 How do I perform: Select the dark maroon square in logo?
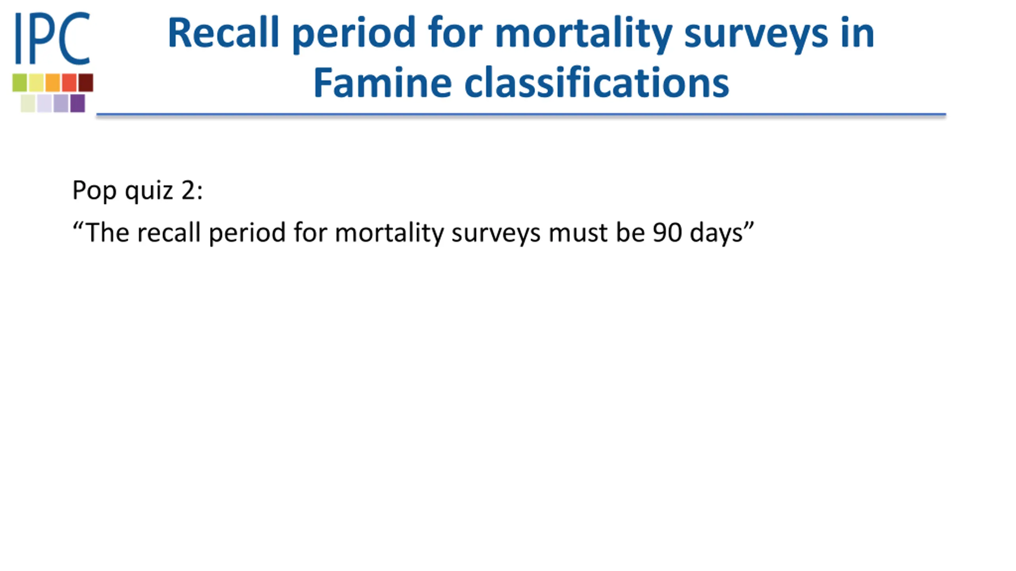[x=86, y=82]
